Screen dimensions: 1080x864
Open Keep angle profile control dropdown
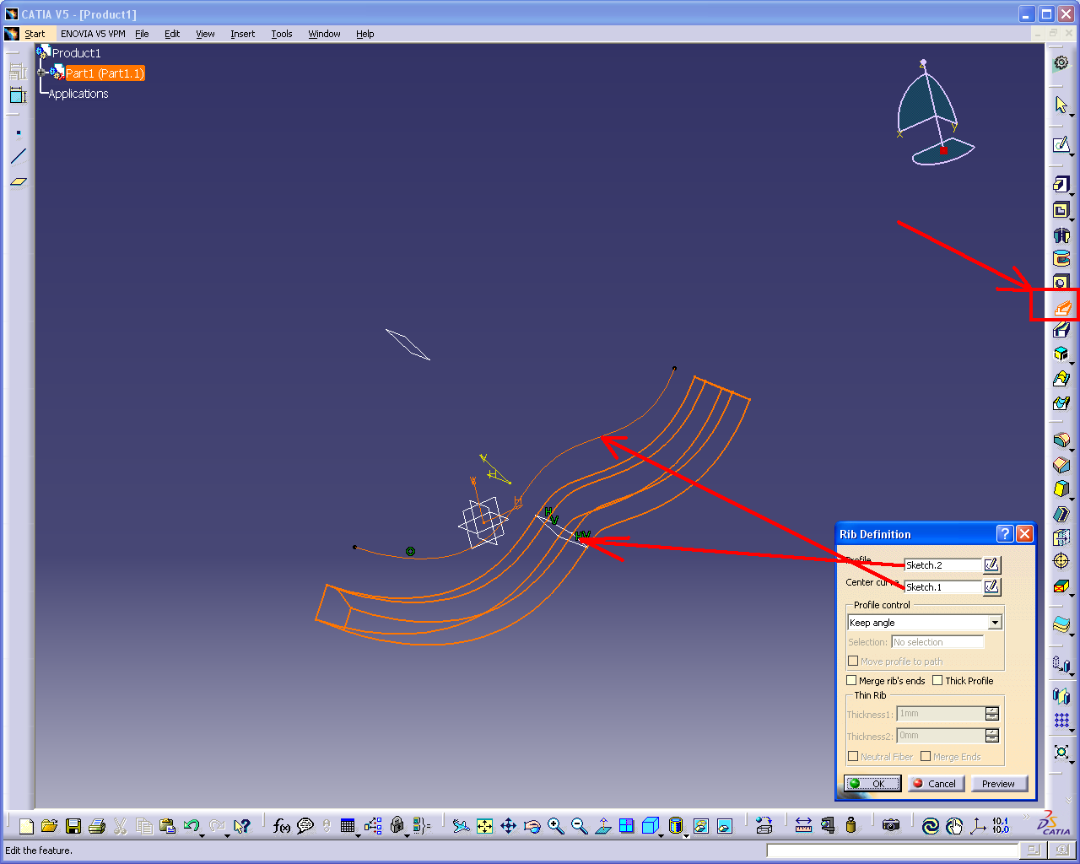[x=995, y=623]
